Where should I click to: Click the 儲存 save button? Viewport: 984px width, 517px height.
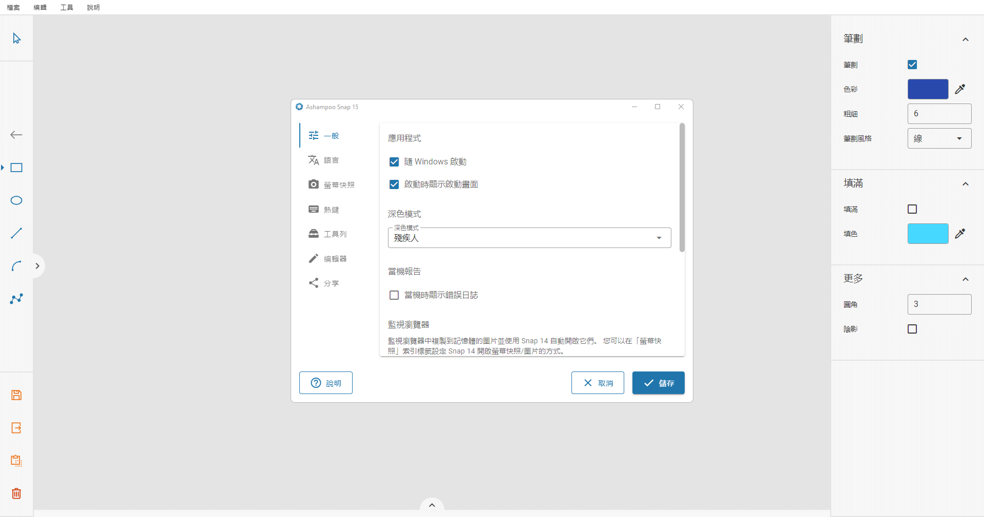pyautogui.click(x=658, y=383)
